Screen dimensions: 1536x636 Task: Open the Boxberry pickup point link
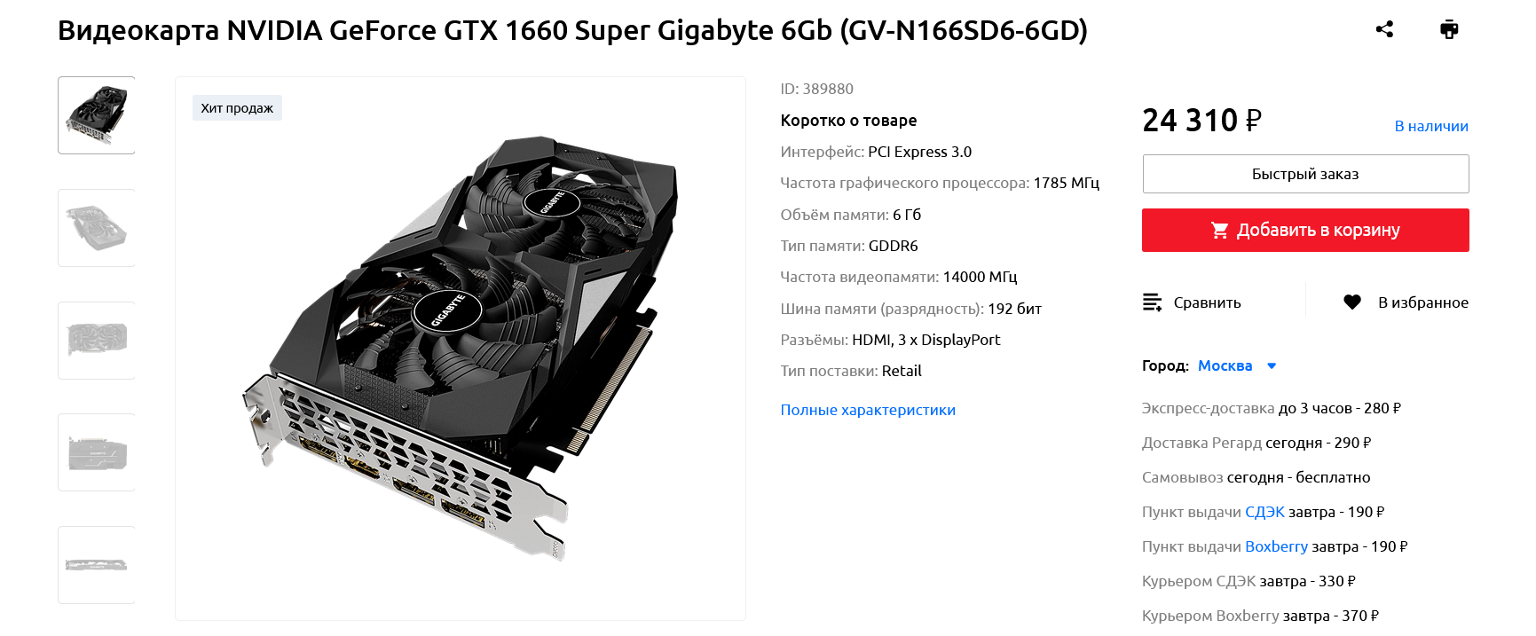tap(1276, 546)
